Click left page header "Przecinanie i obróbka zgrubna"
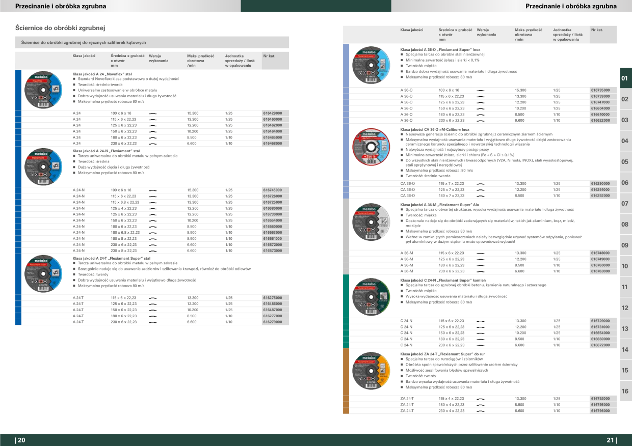This screenshot has width=632, height=446. (x=61, y=6)
